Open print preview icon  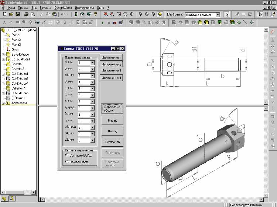33,14
